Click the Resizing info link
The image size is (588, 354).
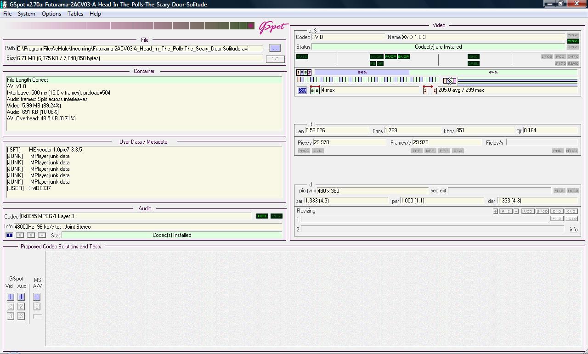pos(574,230)
